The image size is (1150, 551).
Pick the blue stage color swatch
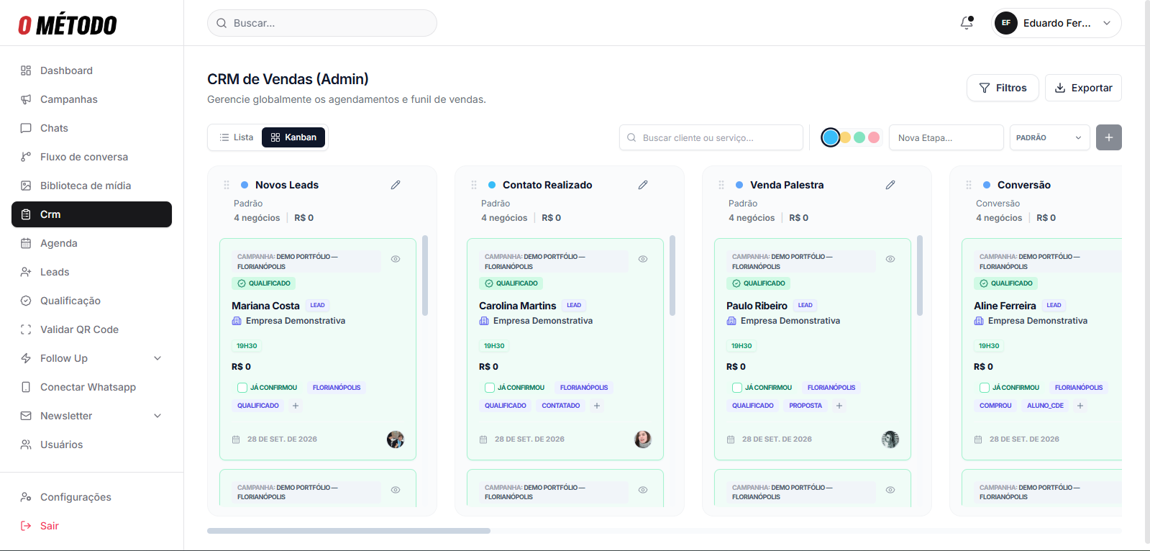click(x=831, y=137)
